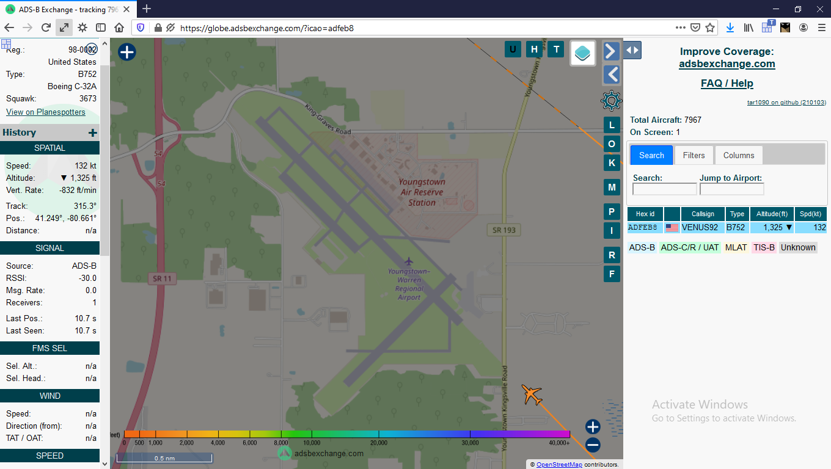Image resolution: width=831 pixels, height=469 pixels.
Task: Click the Jump to Airport input field
Action: (x=732, y=189)
